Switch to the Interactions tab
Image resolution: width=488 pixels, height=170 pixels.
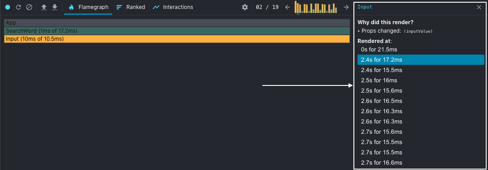[x=173, y=7]
